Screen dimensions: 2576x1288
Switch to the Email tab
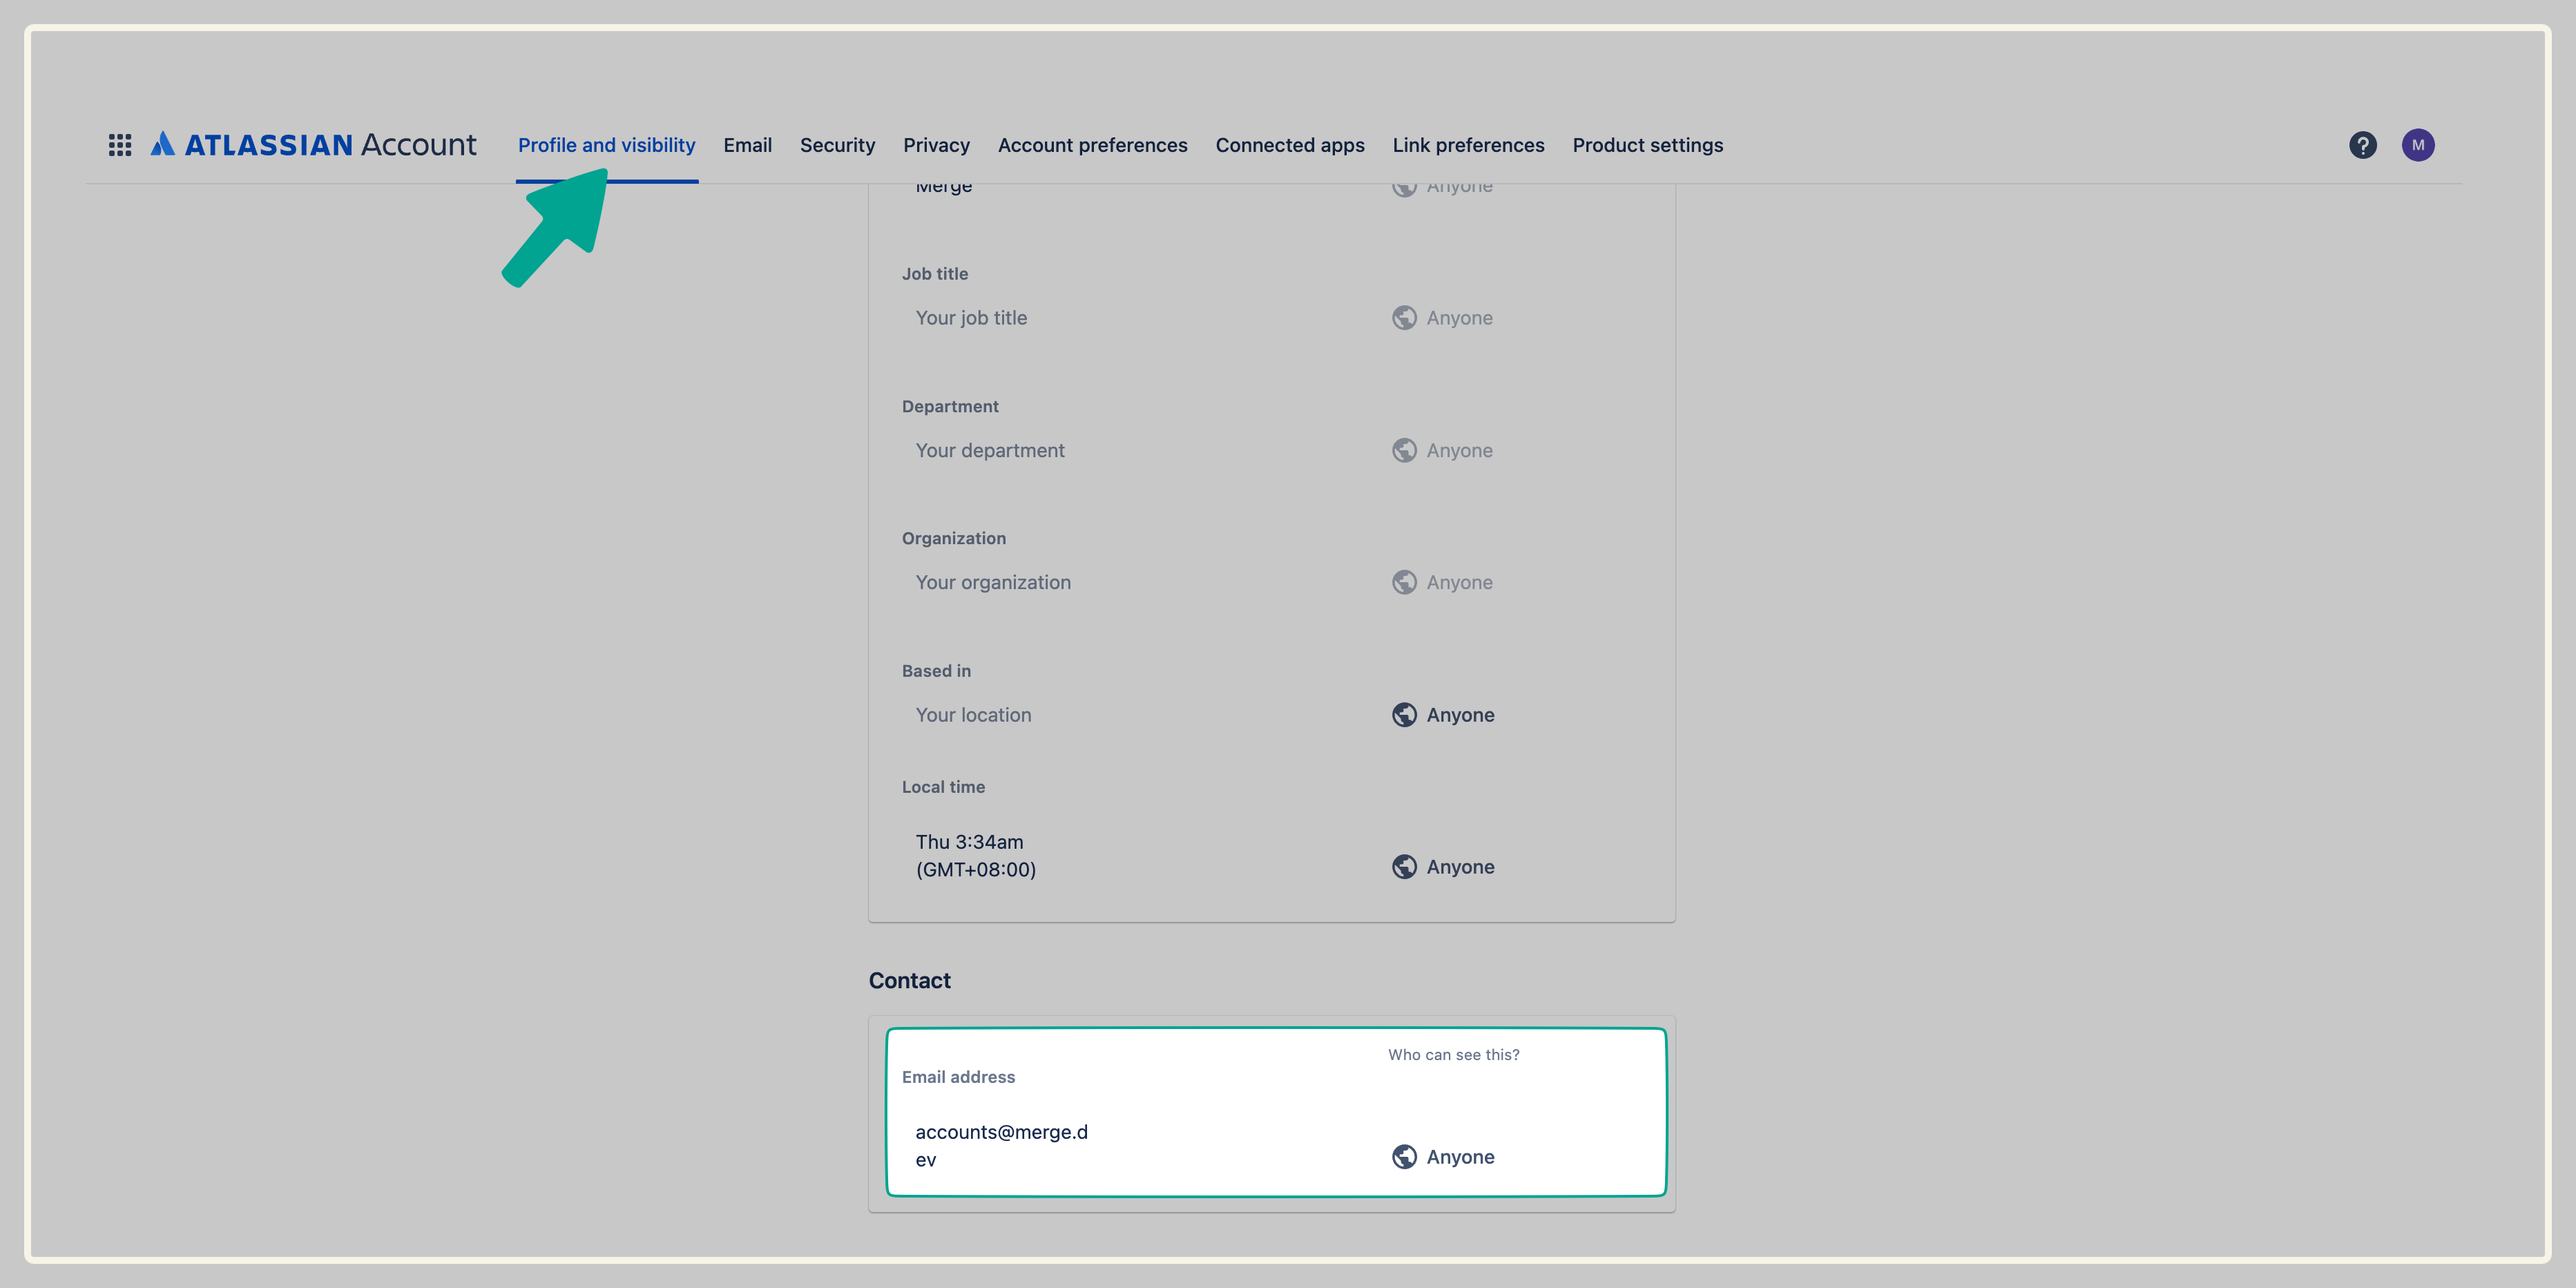click(x=747, y=145)
